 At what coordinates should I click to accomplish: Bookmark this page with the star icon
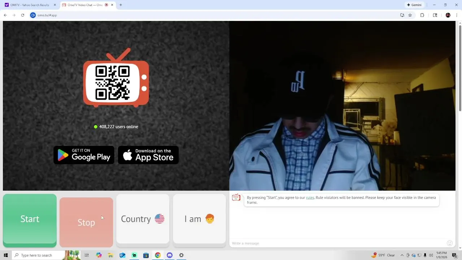tap(410, 15)
